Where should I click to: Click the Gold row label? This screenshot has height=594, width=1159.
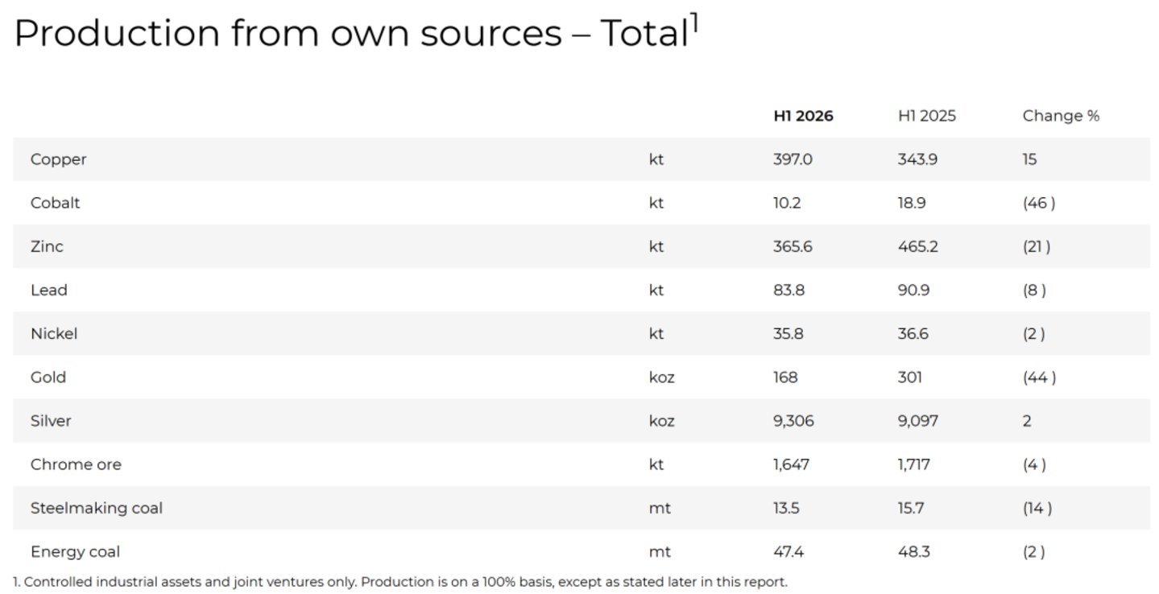click(48, 377)
